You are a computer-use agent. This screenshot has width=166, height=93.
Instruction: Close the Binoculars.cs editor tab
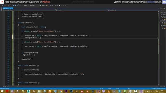12,8
